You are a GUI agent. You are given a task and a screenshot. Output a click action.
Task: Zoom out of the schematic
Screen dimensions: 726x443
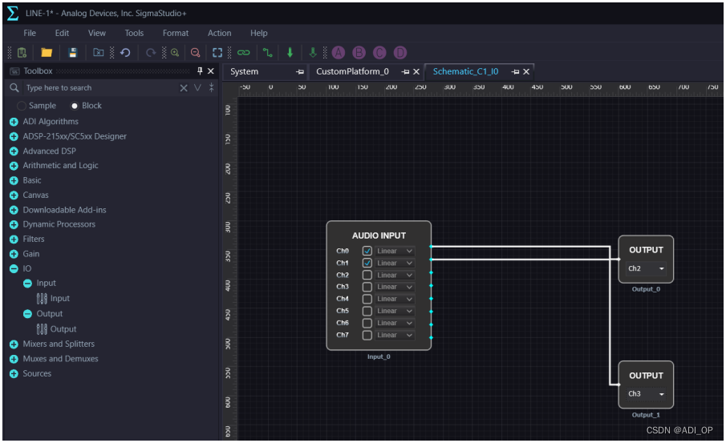(x=196, y=53)
